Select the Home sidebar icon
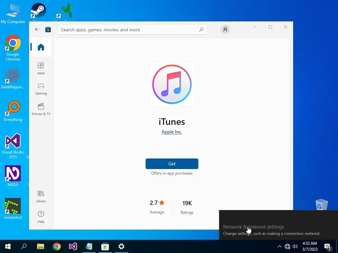This screenshot has height=253, width=338. click(41, 47)
